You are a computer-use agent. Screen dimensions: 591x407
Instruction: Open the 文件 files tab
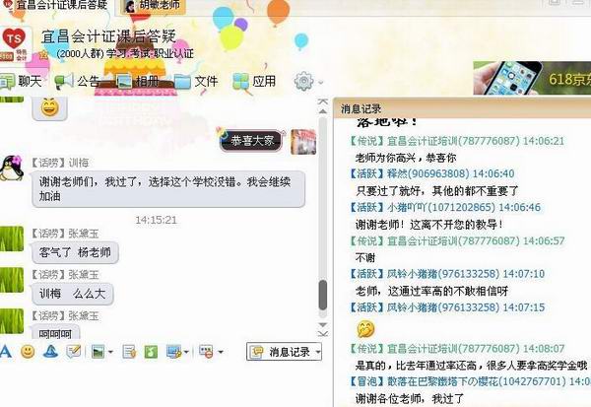[196, 81]
